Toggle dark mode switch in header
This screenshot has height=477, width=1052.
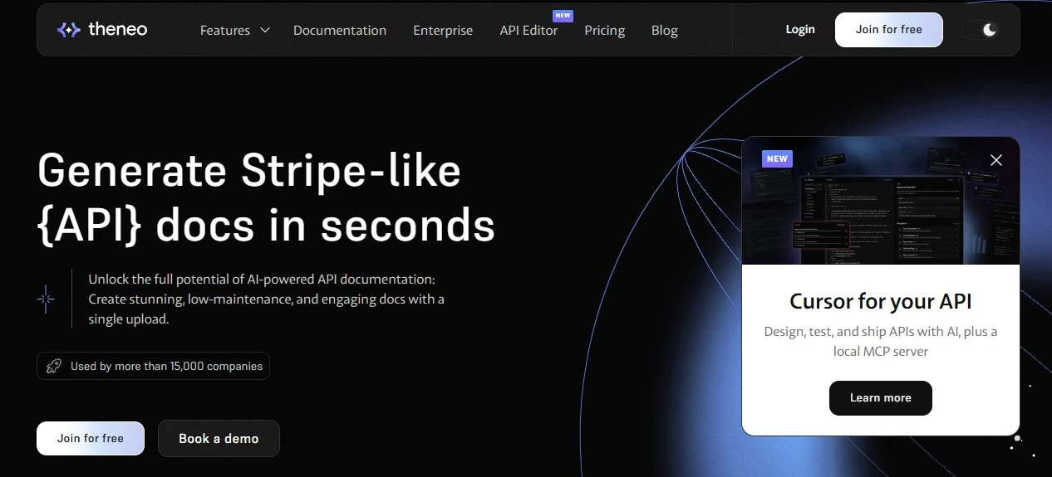pyautogui.click(x=981, y=30)
